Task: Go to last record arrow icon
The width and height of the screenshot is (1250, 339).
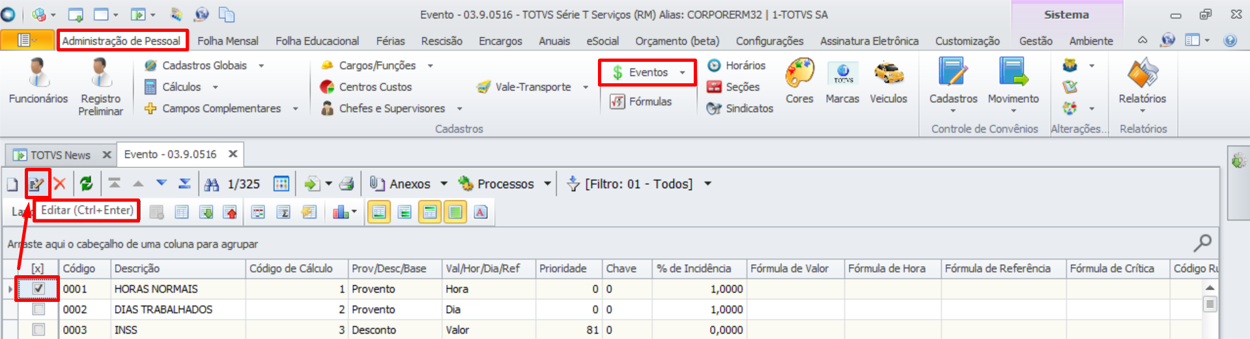Action: (x=185, y=183)
